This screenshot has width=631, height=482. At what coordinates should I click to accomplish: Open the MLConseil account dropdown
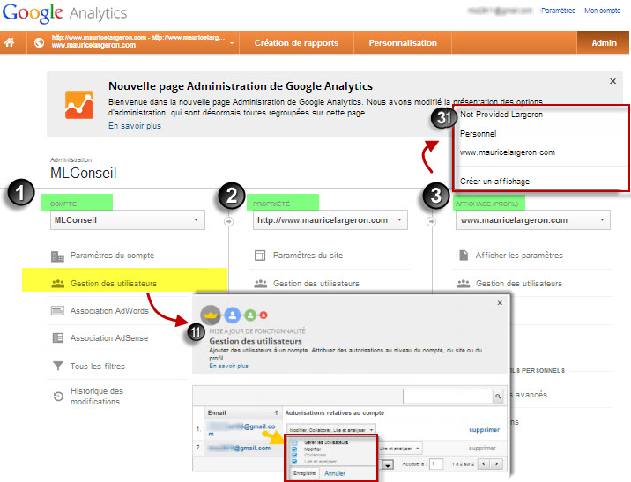[x=128, y=220]
